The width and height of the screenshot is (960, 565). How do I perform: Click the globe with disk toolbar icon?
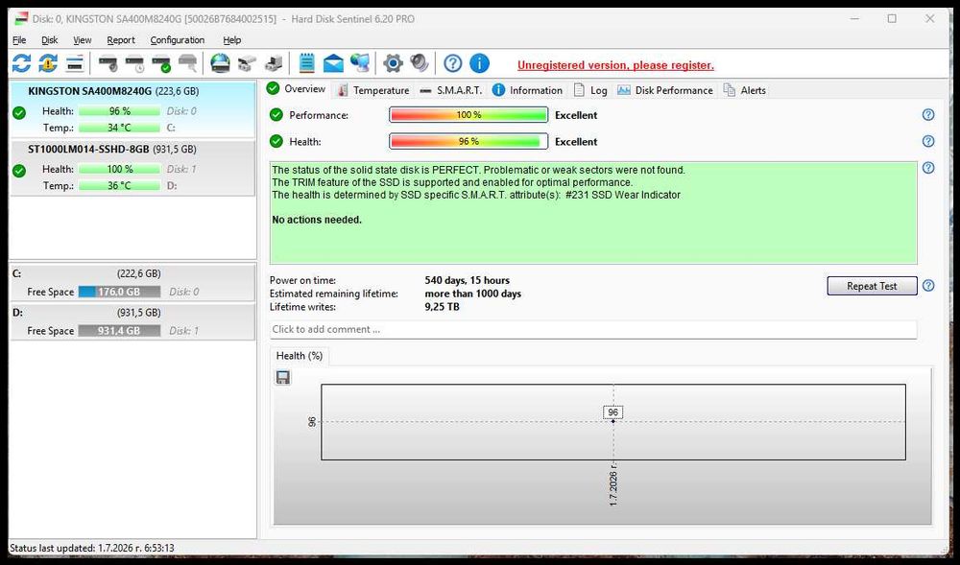click(220, 63)
